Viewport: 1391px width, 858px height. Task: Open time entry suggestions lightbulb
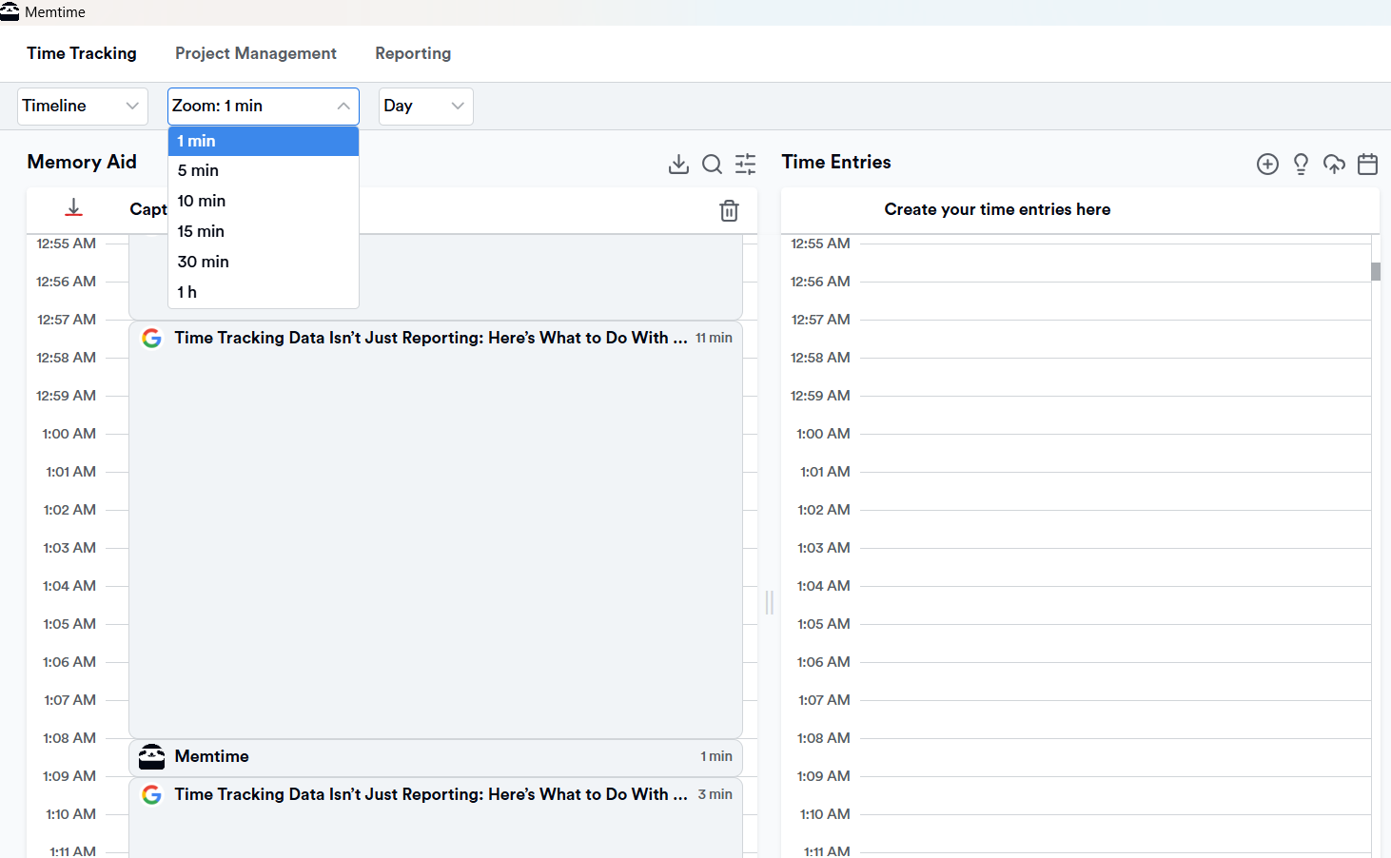[x=1301, y=164]
